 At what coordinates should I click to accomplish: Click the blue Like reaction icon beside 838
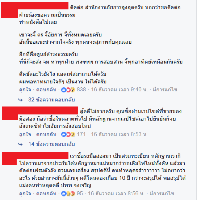(x=64, y=90)
